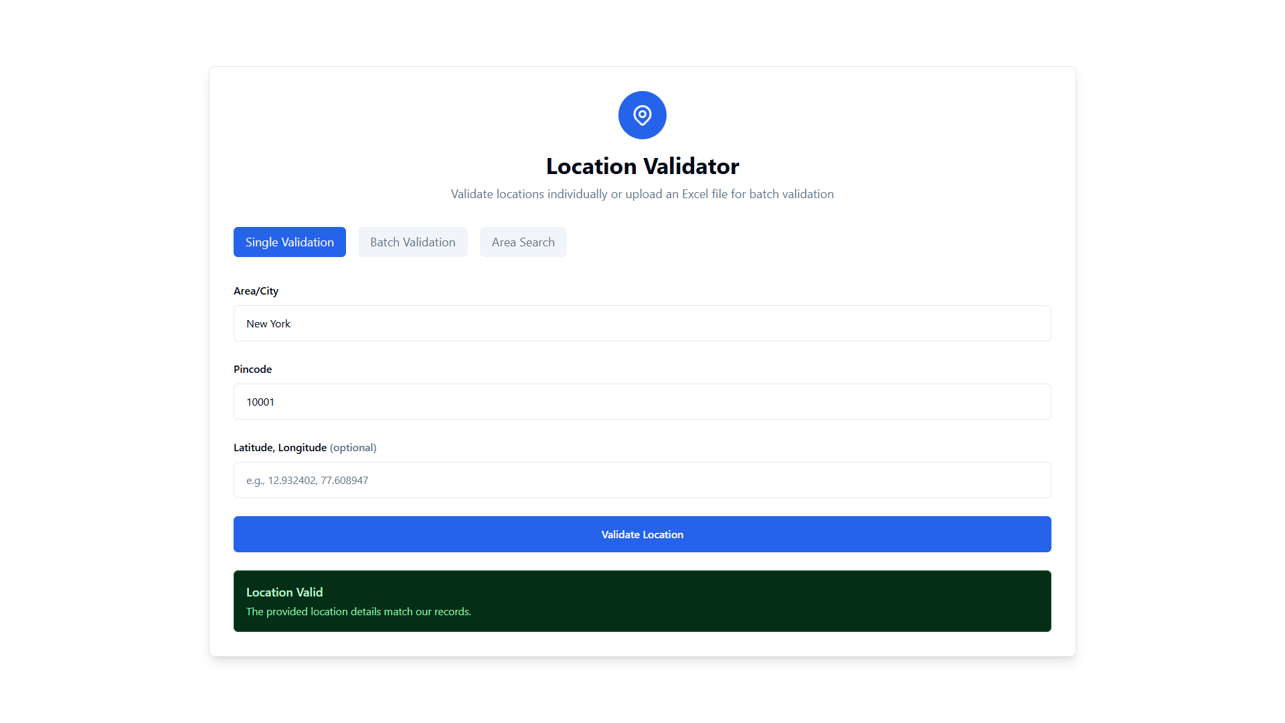This screenshot has height=723, width=1285.
Task: Click the Pincode field label
Action: pos(252,369)
